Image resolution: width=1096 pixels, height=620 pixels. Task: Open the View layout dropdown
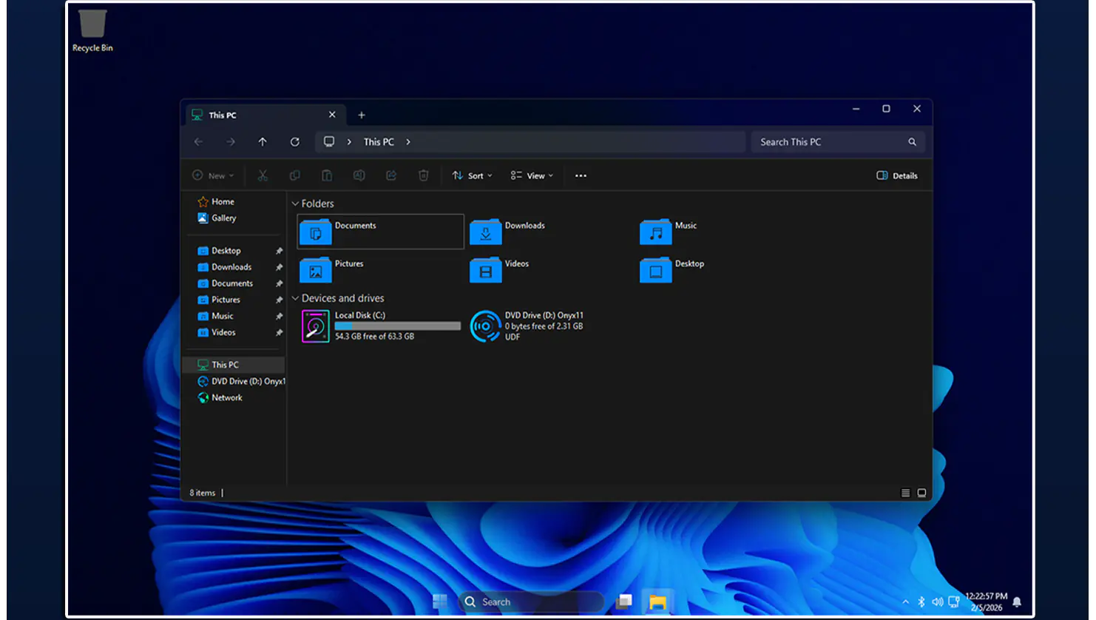(532, 176)
